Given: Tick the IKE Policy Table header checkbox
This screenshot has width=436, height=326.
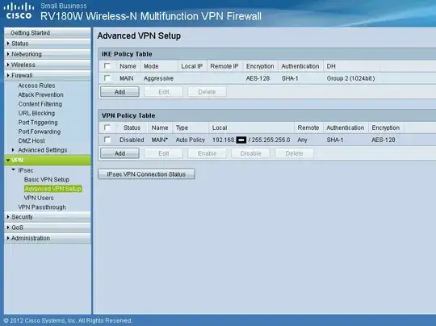Looking at the screenshot, I should coord(107,66).
